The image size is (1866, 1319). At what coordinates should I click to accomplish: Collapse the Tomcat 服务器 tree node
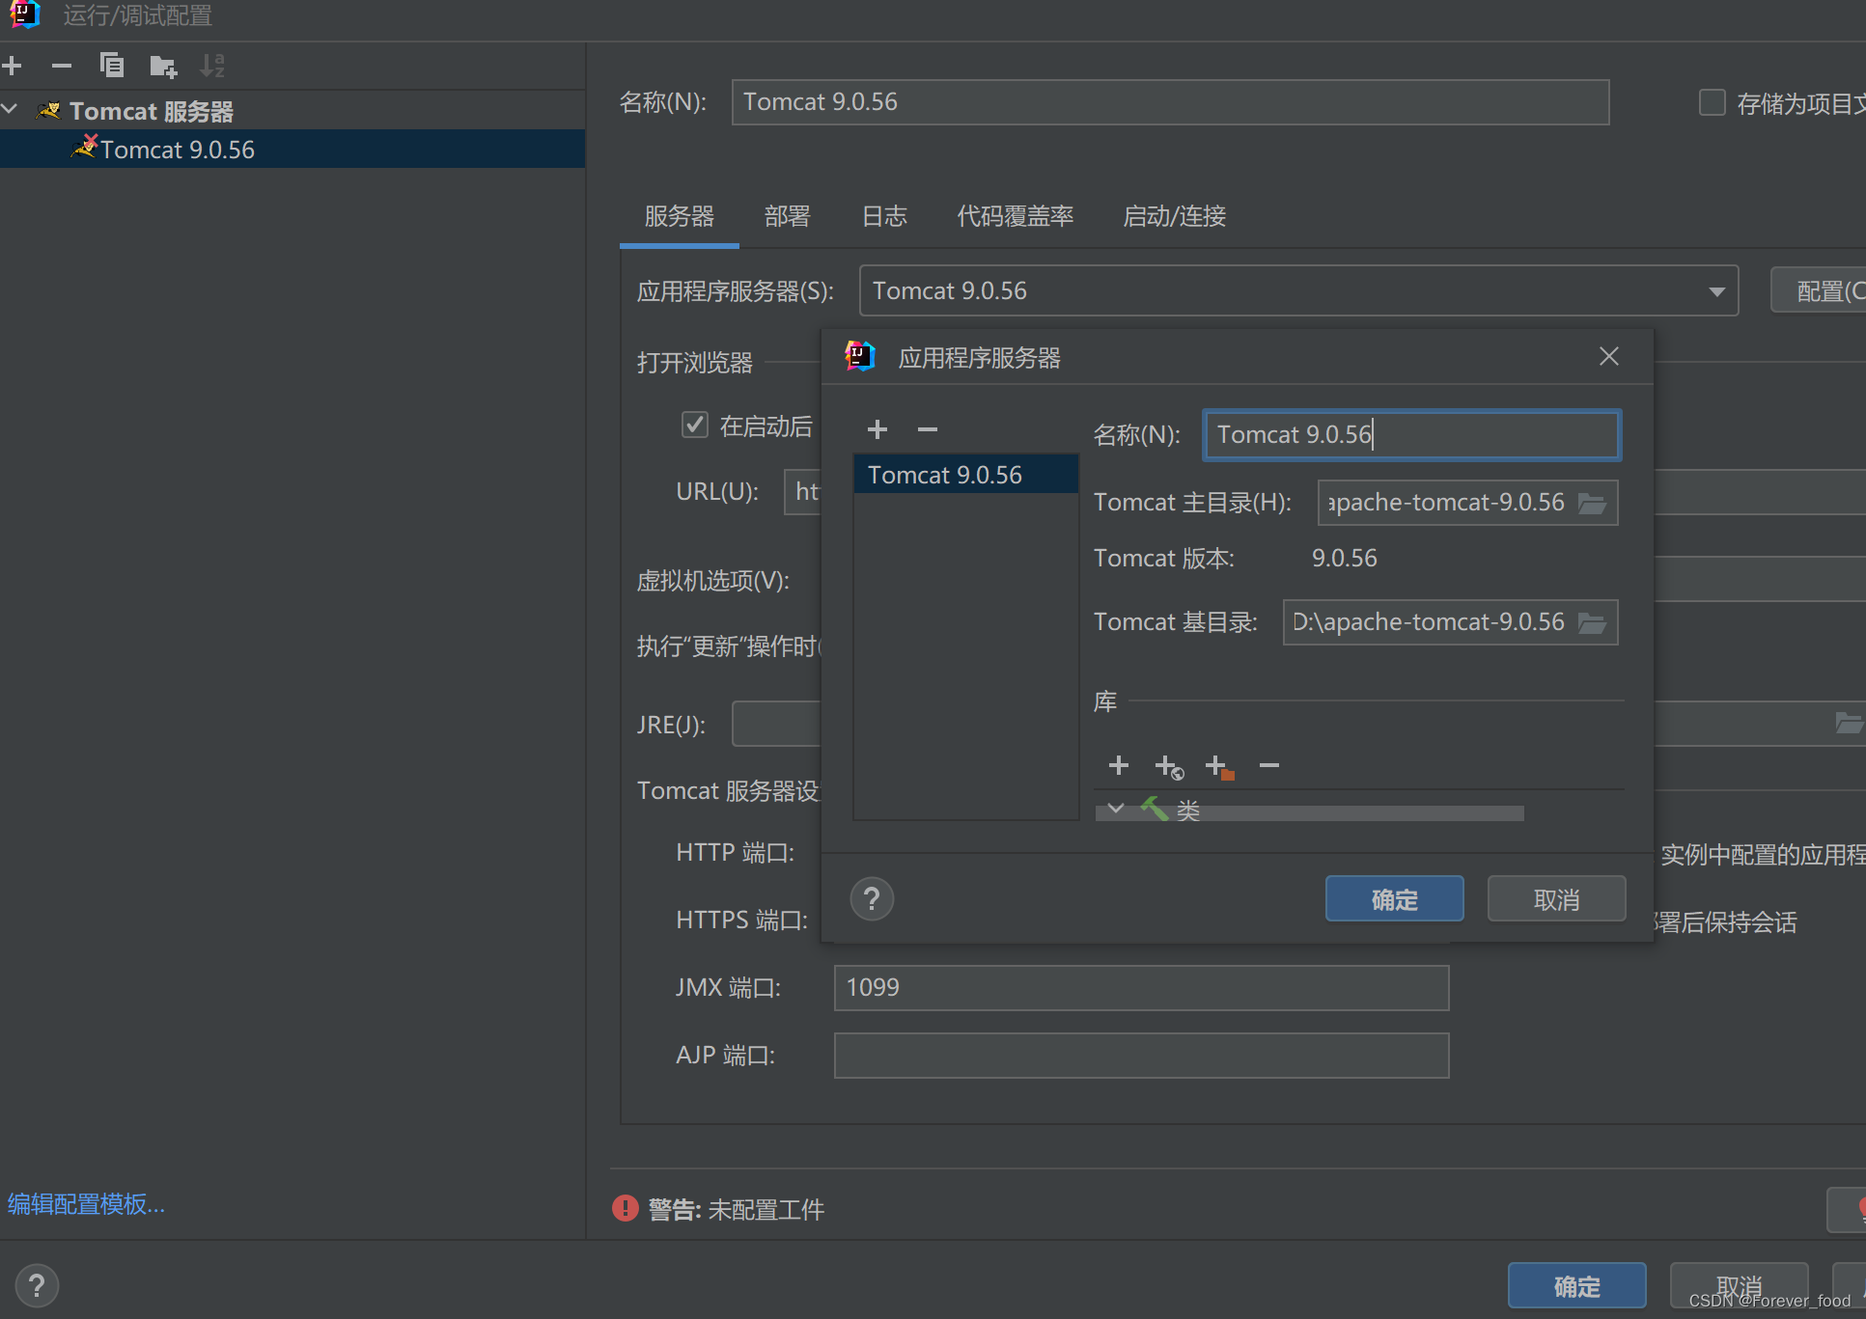coord(11,110)
